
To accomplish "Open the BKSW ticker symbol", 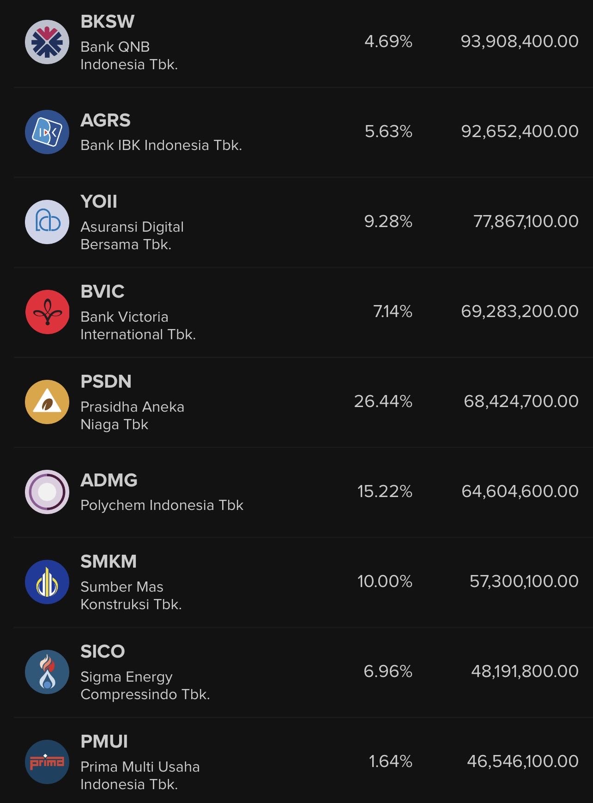I will coord(108,22).
